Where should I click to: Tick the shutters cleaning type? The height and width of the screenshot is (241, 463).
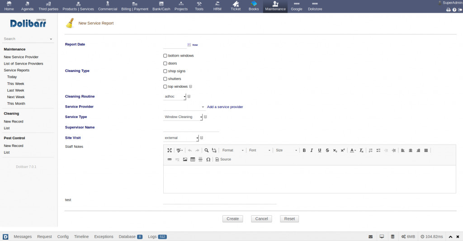click(x=165, y=79)
